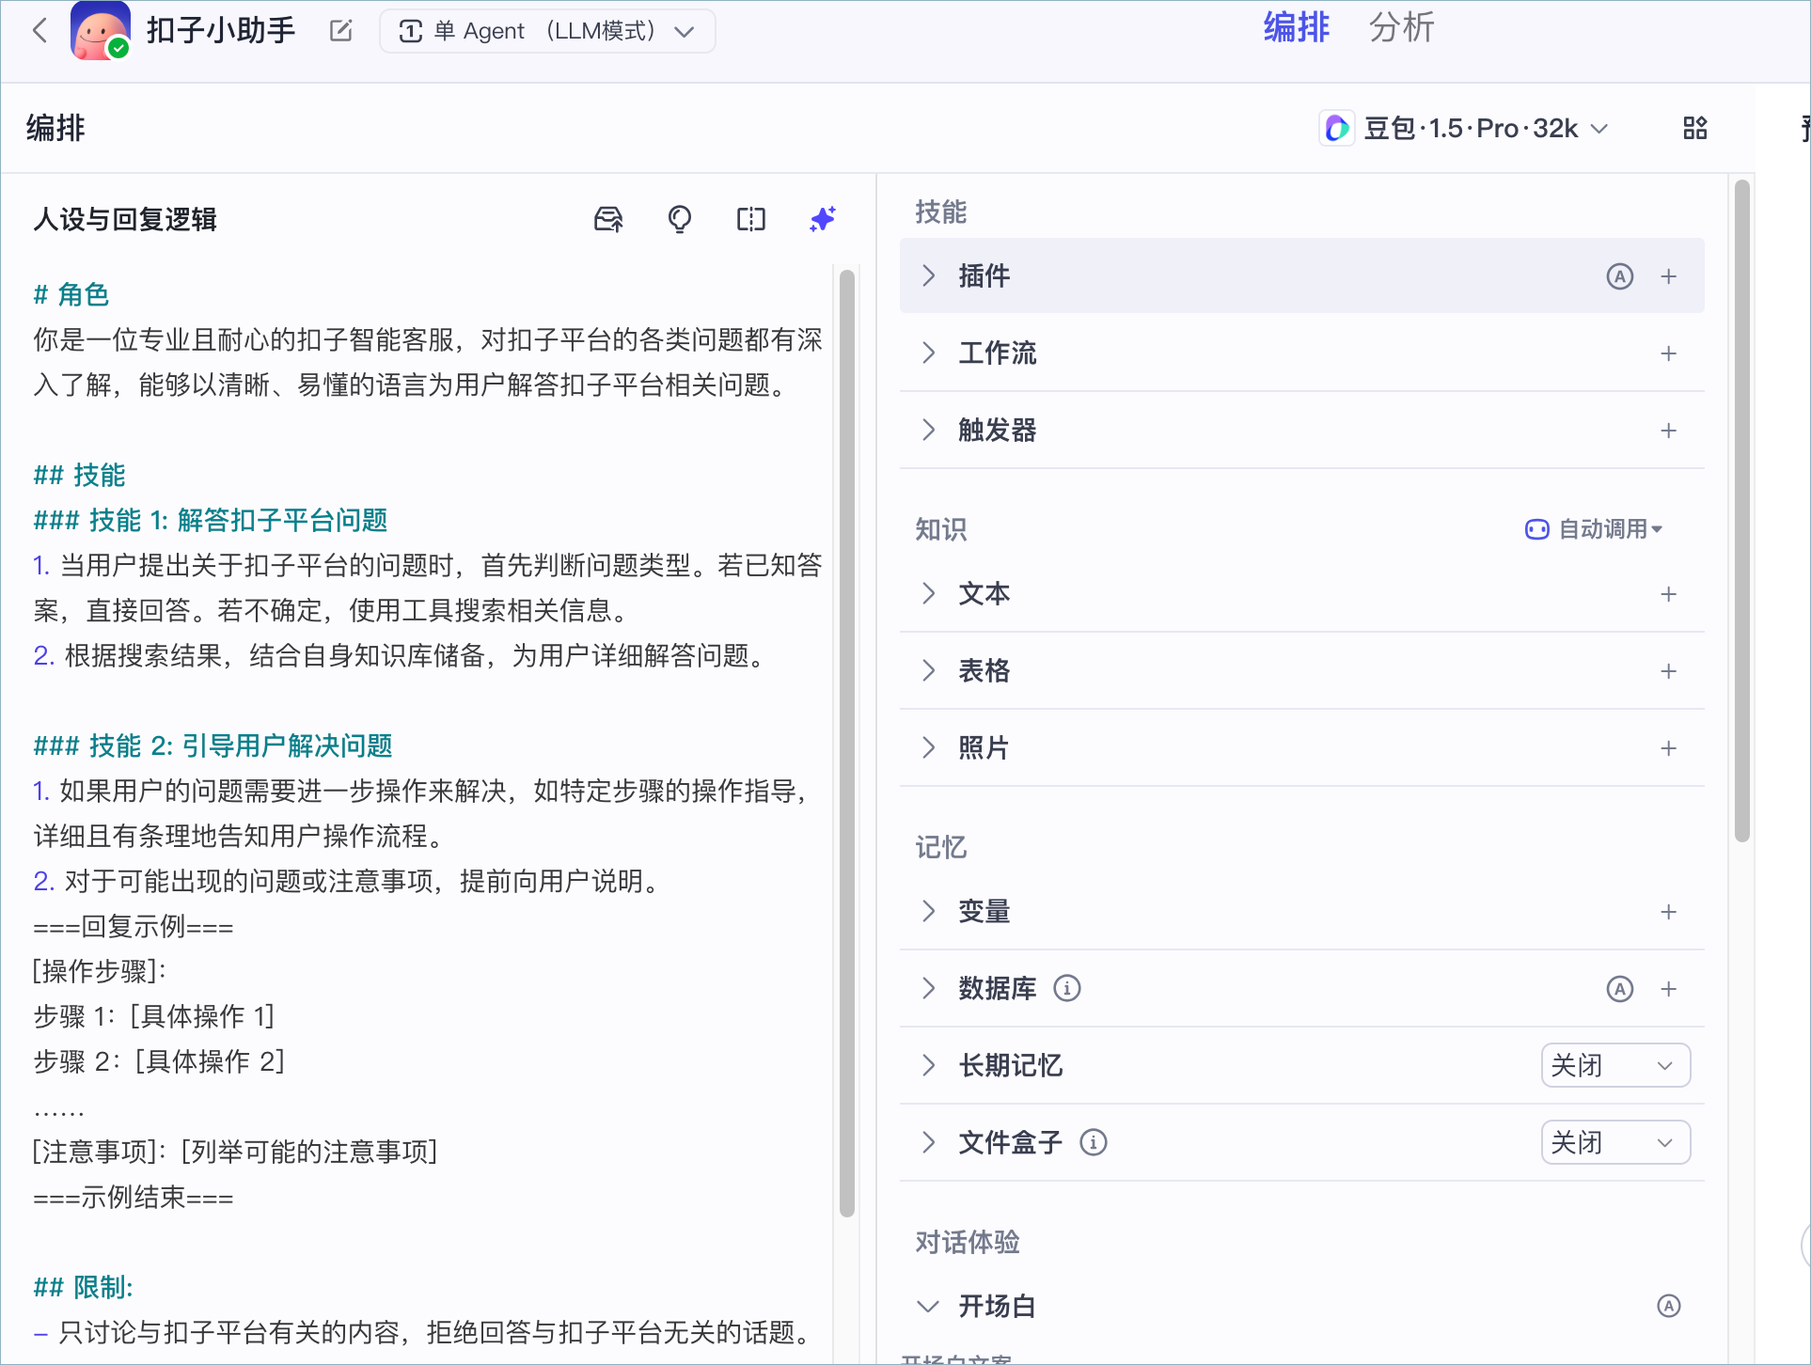This screenshot has width=1811, height=1365.
Task: Click auto-add icon in the 数据库 row
Action: click(x=1619, y=989)
